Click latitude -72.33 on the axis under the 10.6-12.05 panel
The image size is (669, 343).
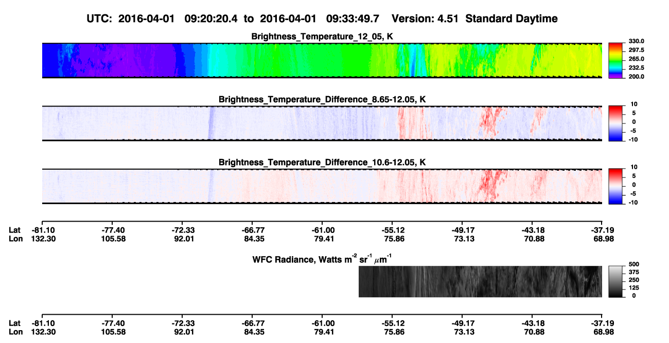(182, 230)
